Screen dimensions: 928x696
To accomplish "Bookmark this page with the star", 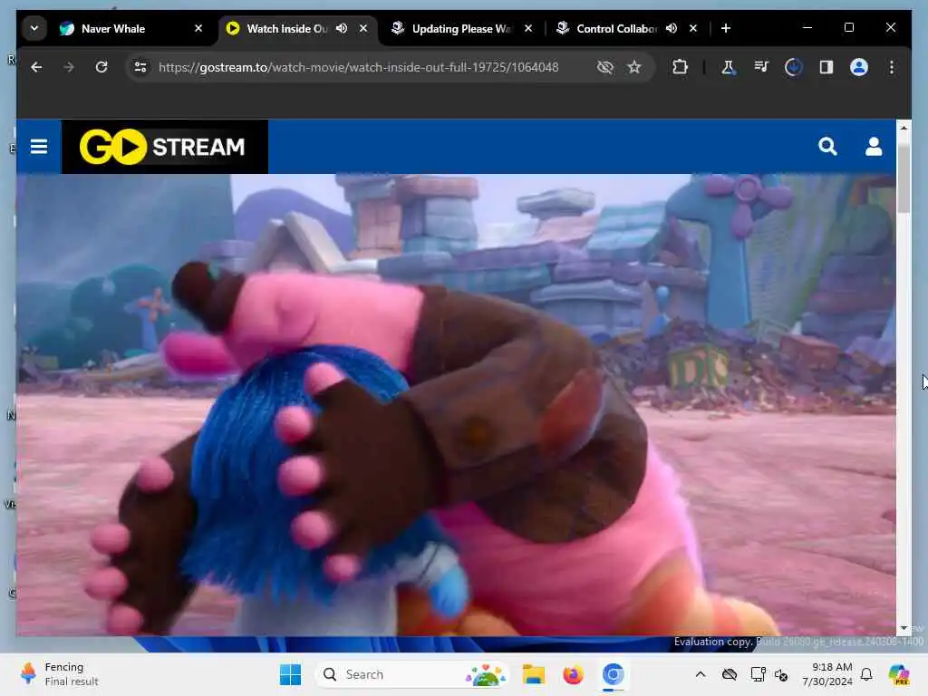I will click(633, 67).
